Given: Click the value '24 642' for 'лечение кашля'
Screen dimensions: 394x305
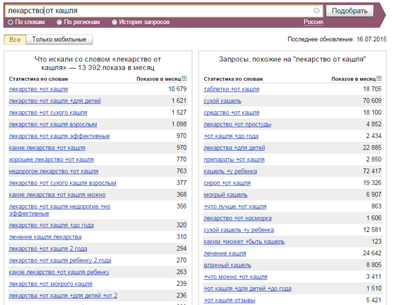Looking at the screenshot, I should tap(372, 253).
